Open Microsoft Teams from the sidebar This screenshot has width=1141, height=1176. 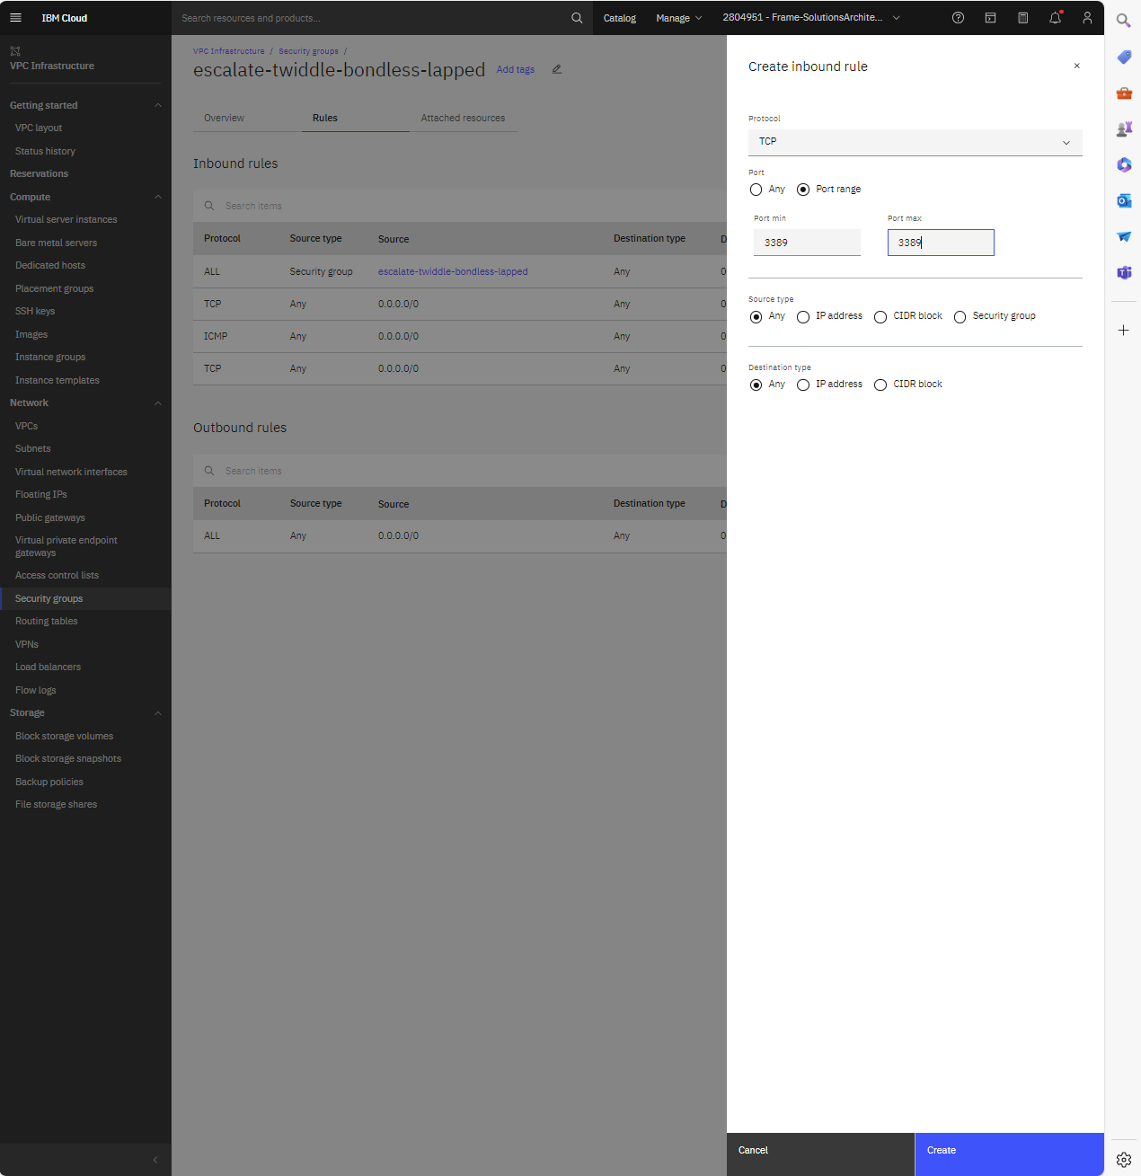pyautogui.click(x=1124, y=272)
